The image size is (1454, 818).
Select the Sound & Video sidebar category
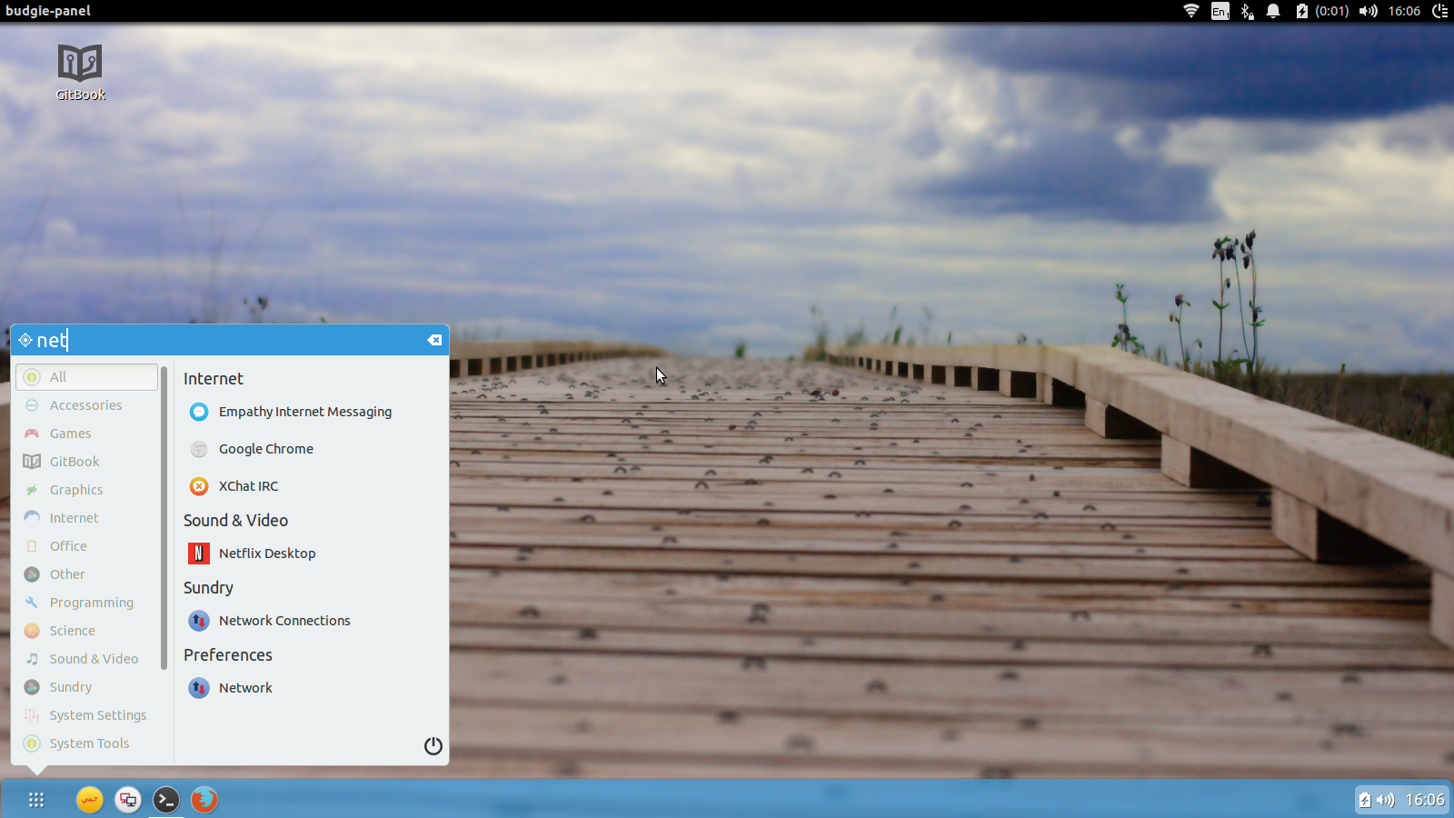tap(87, 659)
